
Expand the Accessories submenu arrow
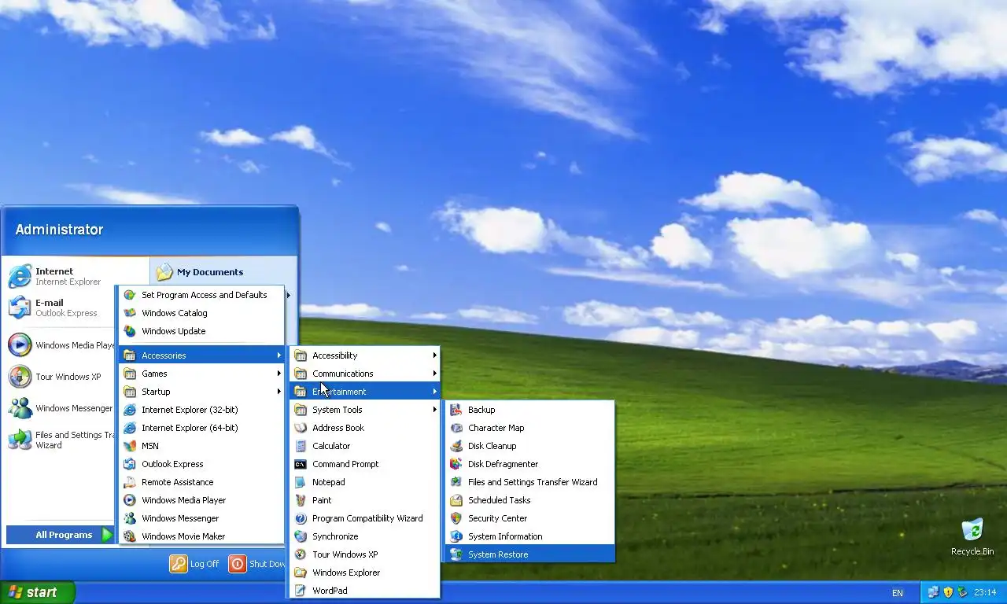tap(278, 355)
